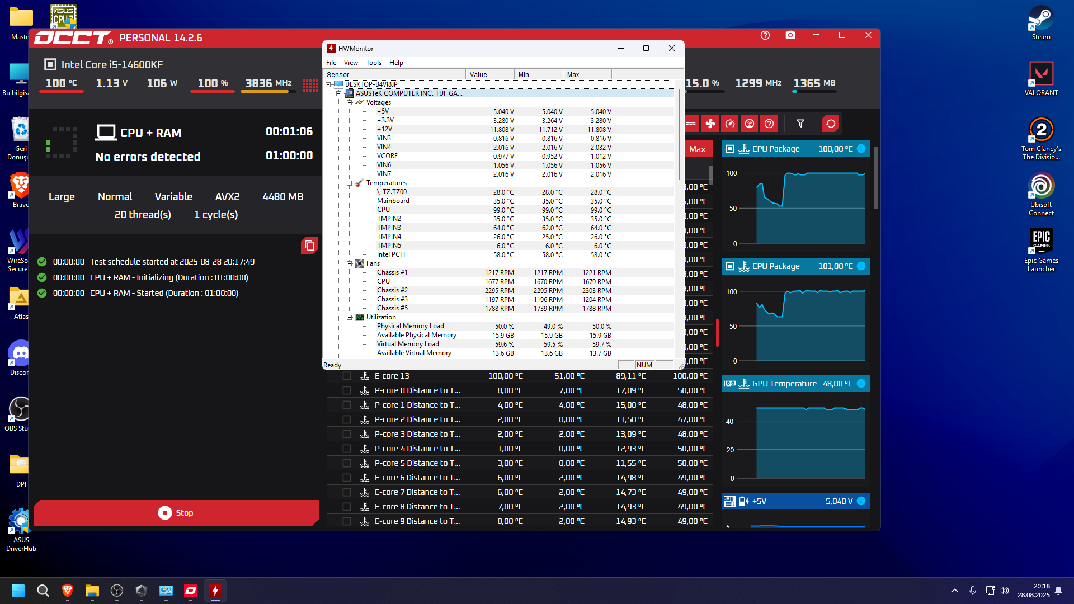Open the View menu in HWMonitor

(351, 63)
